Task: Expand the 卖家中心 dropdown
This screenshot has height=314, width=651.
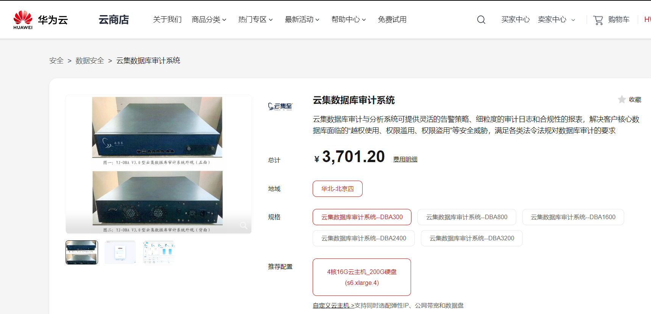Action: click(x=556, y=20)
